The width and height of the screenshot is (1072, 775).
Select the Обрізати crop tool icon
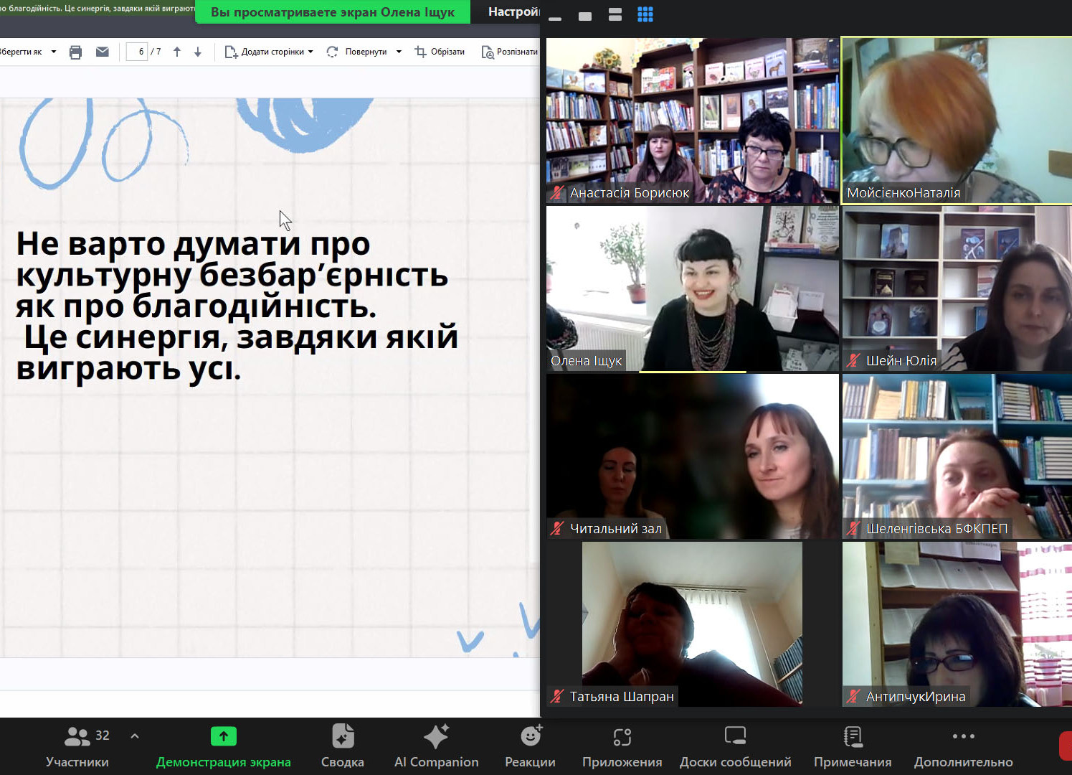(x=420, y=52)
